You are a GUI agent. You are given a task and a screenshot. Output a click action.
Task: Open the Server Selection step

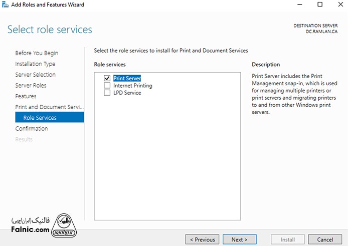tap(35, 75)
